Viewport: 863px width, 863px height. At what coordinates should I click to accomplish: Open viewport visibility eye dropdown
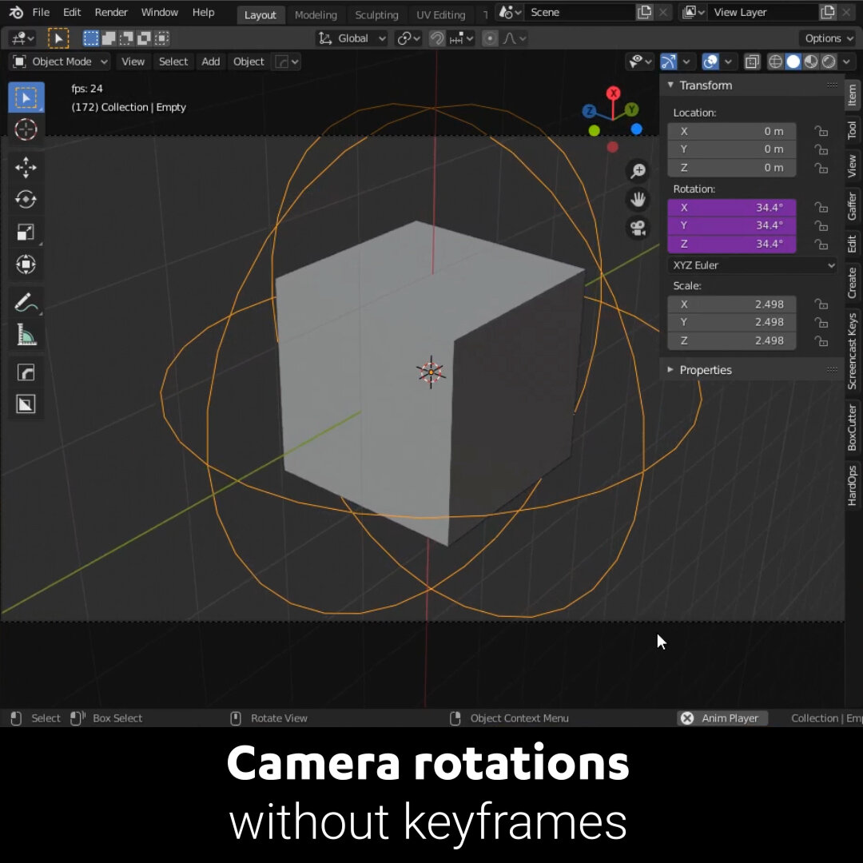640,62
